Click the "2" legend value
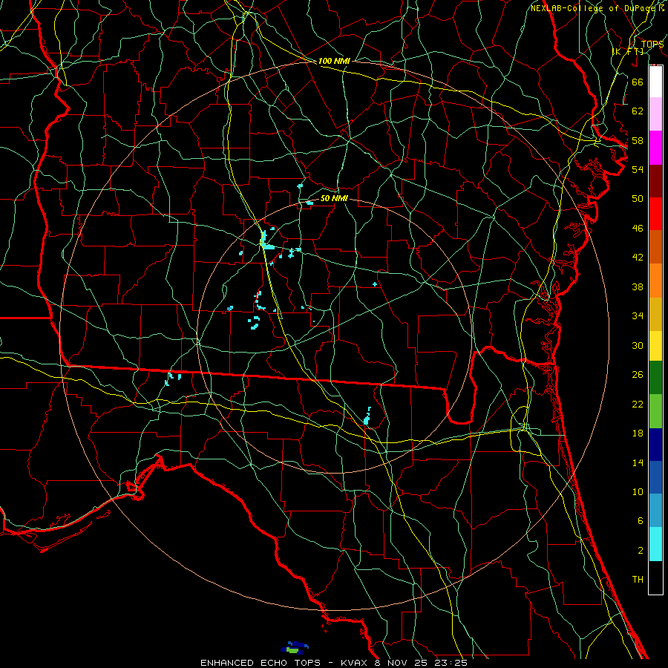This screenshot has width=668, height=668. point(640,551)
